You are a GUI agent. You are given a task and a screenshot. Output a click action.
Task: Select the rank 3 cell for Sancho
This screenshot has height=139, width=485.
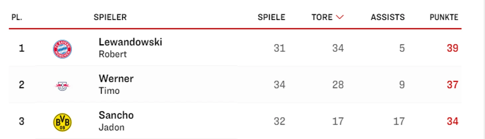22,121
